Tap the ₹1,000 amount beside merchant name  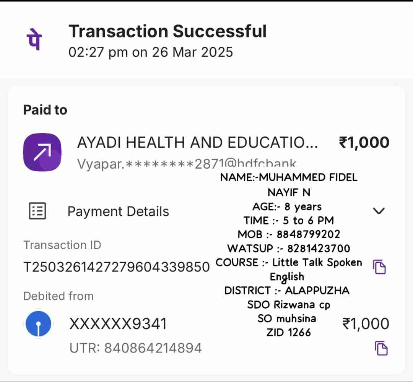coord(364,143)
